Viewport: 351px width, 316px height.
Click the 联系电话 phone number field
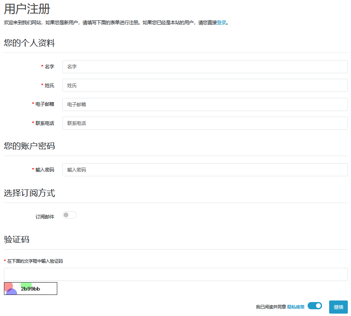point(205,123)
